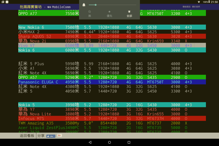Click the 2040*1080 resolution of Sharp AQUOS S2

109,36
